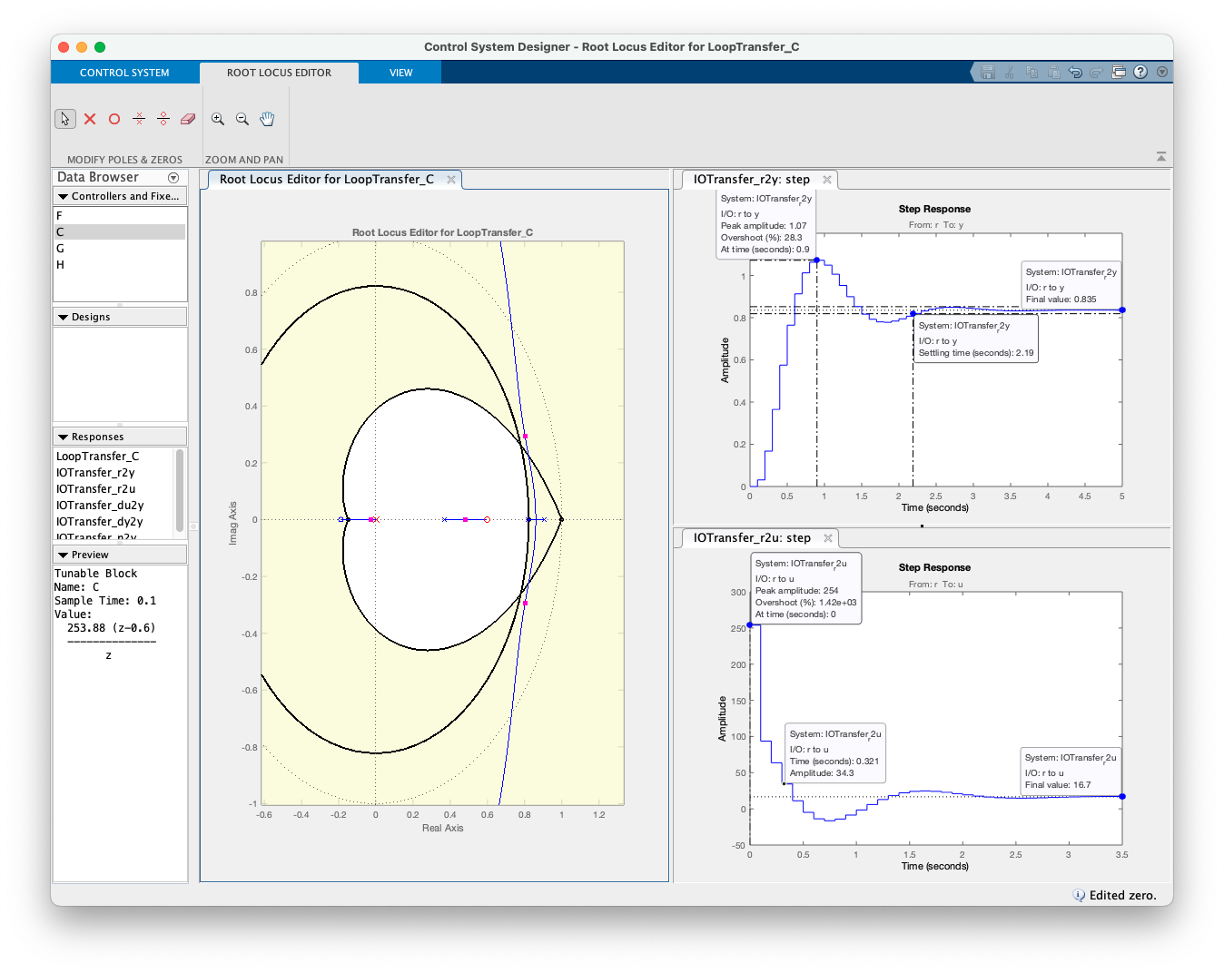
Task: Open the help question mark icon
Action: click(1140, 72)
